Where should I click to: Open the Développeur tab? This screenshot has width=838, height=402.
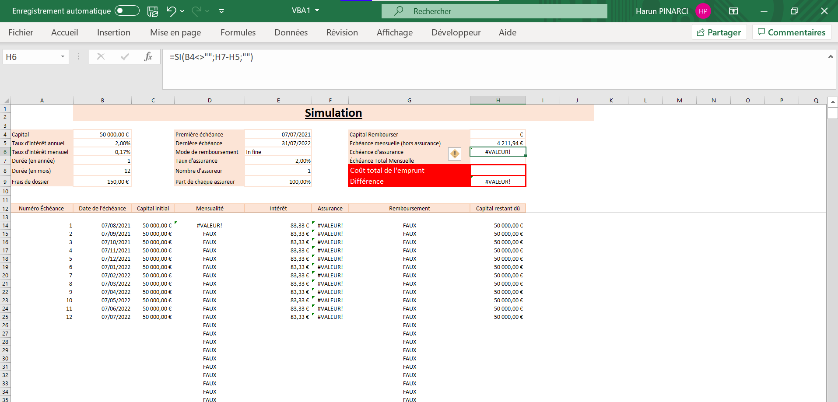pyautogui.click(x=456, y=32)
